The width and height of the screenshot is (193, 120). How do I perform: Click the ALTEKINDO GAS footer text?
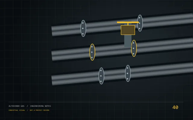pos(17,106)
